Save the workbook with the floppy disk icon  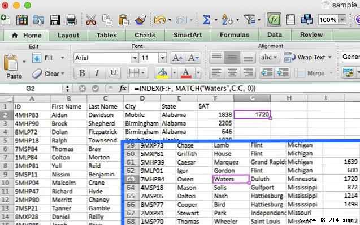55,20
